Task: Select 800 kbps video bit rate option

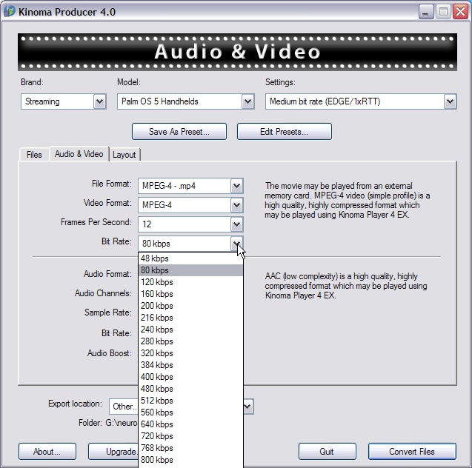Action: point(157,460)
